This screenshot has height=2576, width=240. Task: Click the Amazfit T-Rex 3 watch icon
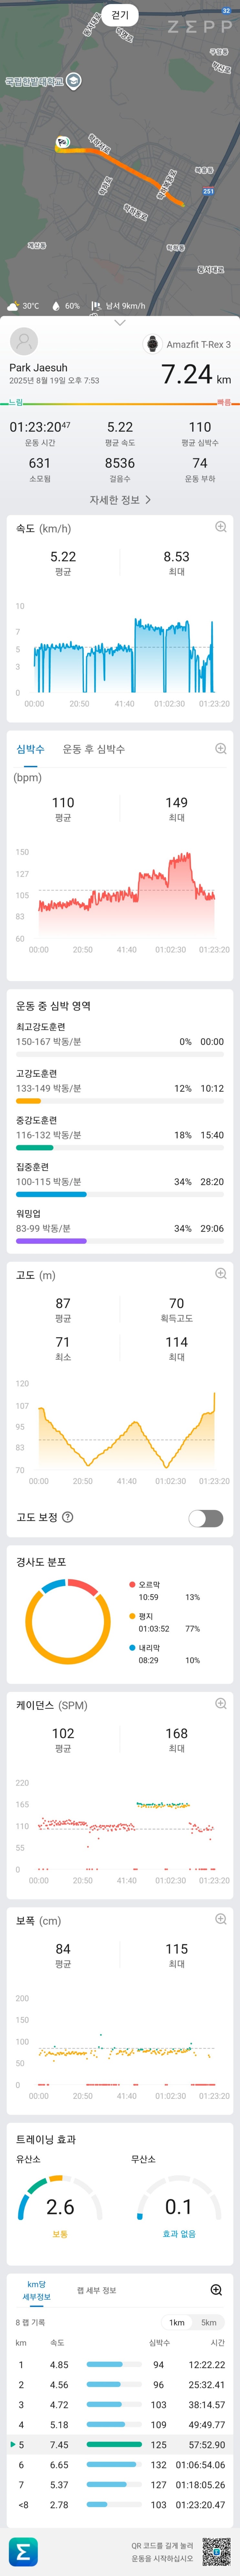tap(152, 344)
